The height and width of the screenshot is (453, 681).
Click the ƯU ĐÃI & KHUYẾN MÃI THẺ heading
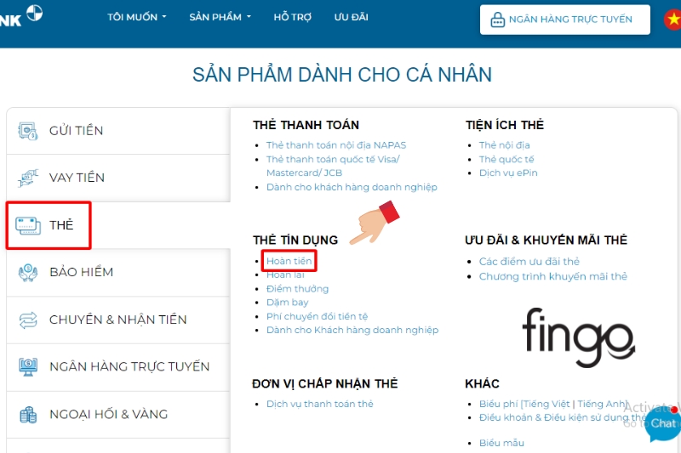pos(546,241)
